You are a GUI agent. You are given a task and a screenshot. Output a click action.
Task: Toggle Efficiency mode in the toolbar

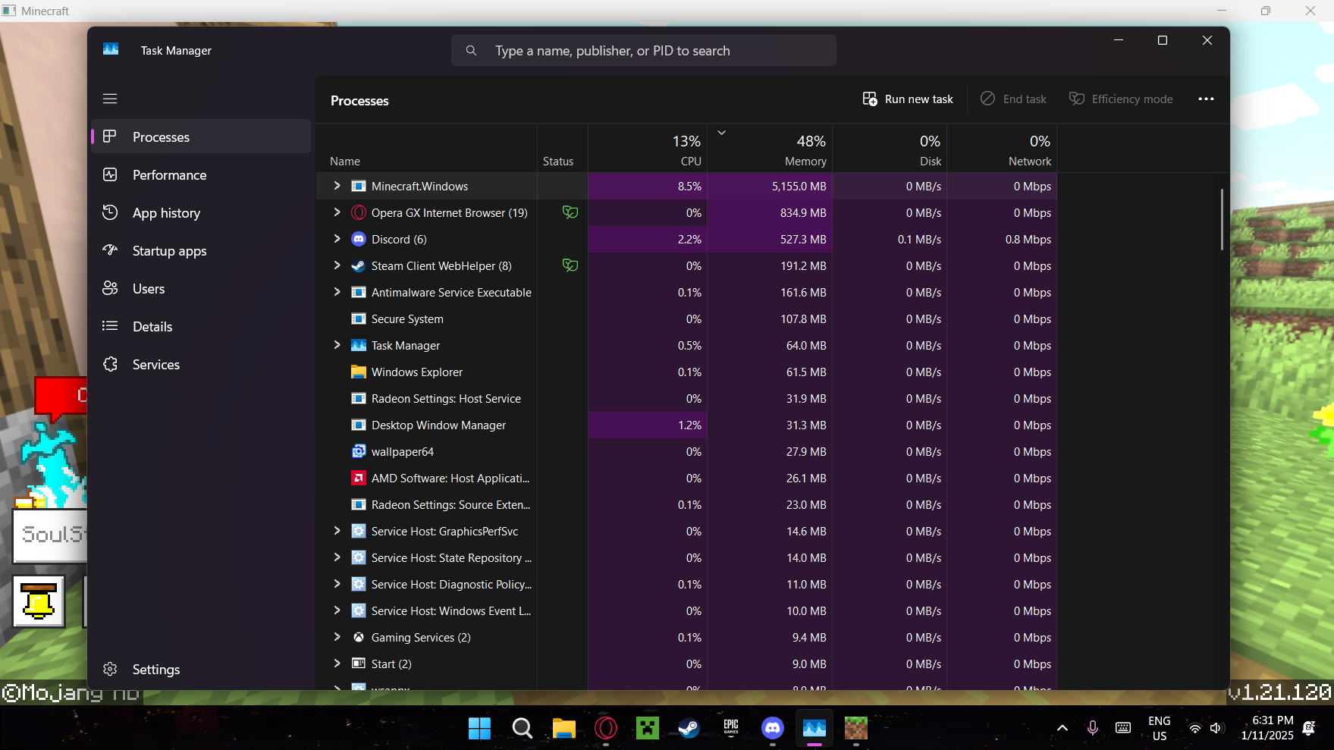1120,99
